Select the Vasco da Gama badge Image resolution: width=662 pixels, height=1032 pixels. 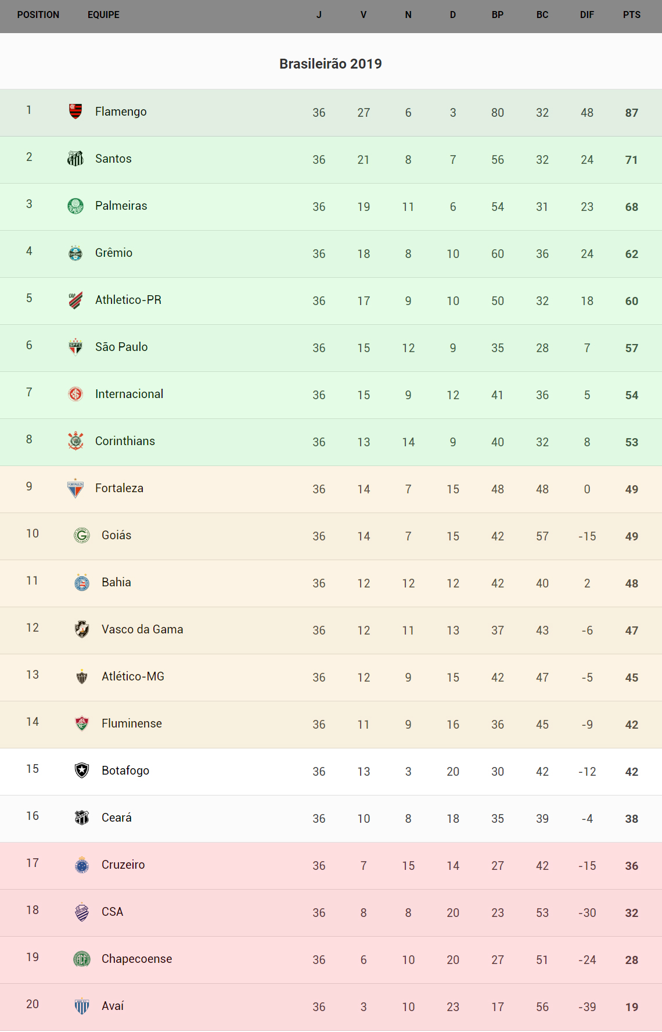point(82,629)
